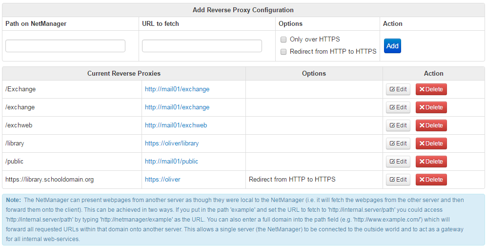The width and height of the screenshot is (486, 247).
Task: Delete the library.schooldomain.org proxy
Action: point(431,180)
